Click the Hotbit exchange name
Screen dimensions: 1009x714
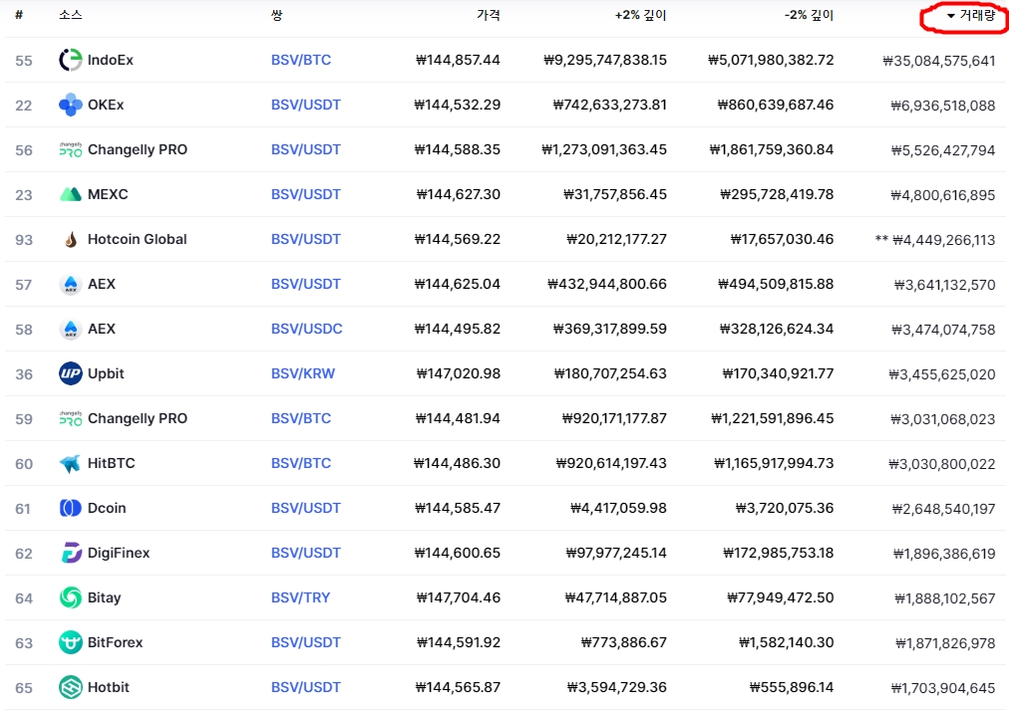click(109, 687)
